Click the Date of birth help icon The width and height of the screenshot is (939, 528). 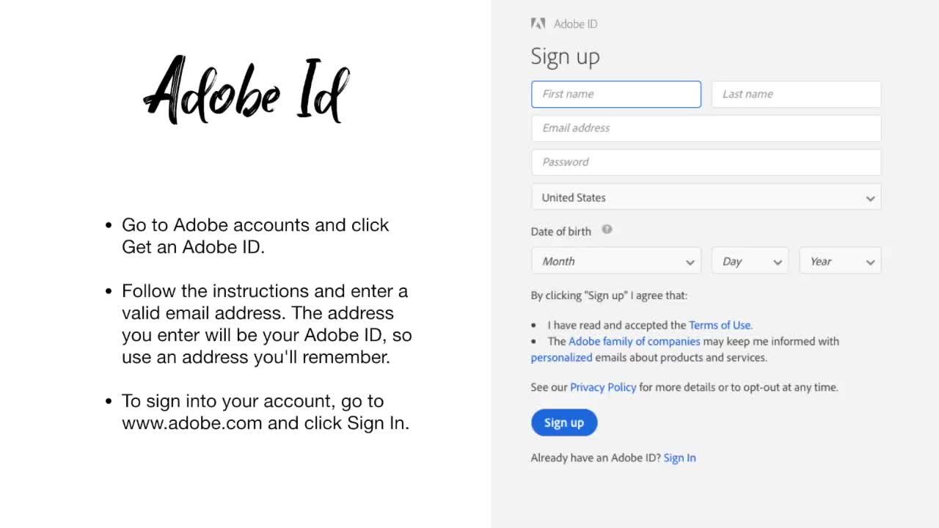[x=607, y=230]
